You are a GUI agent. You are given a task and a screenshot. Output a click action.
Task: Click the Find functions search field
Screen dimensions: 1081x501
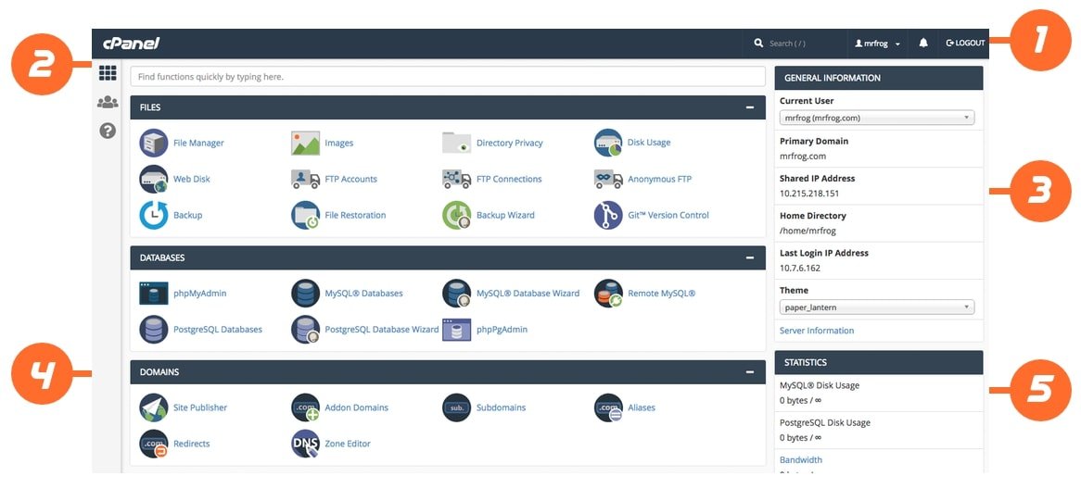click(448, 77)
